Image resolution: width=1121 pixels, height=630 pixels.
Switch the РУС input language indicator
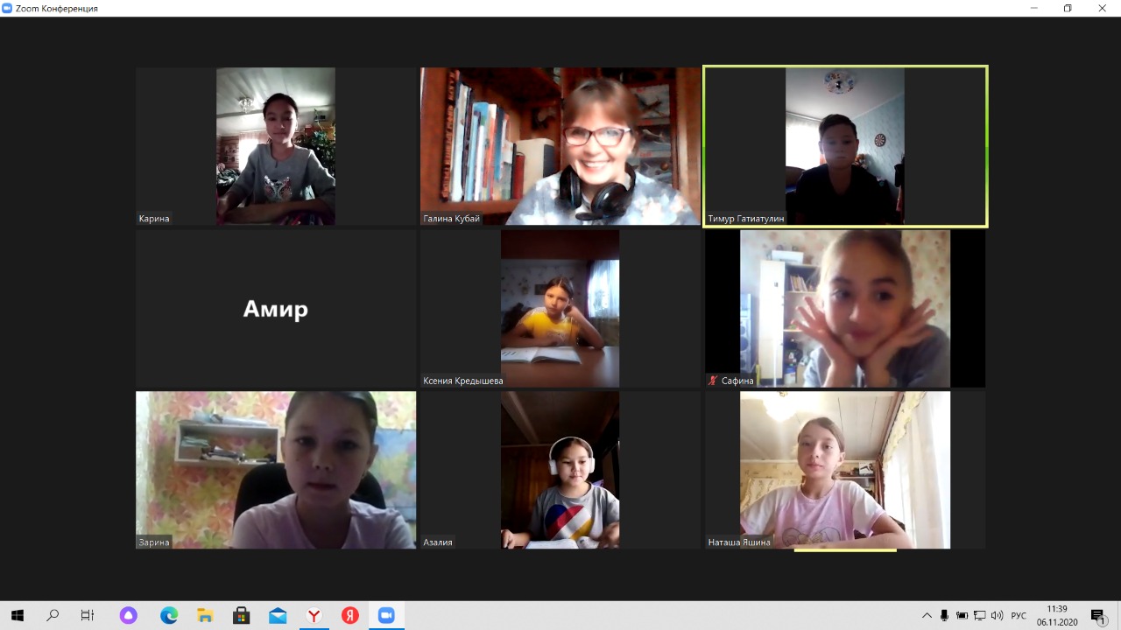pos(1019,615)
